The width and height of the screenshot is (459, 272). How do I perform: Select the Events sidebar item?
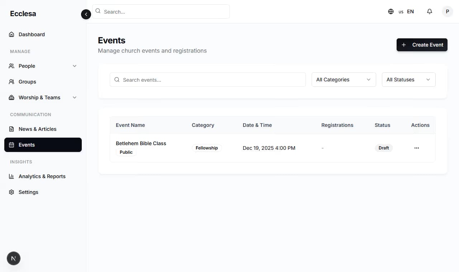[43, 145]
